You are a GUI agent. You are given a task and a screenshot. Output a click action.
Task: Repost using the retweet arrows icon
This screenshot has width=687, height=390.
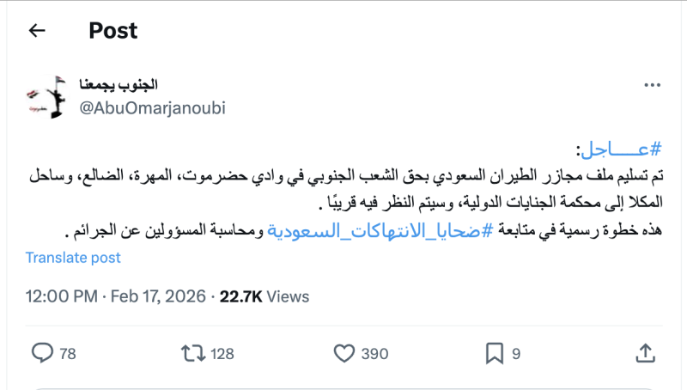click(x=194, y=352)
